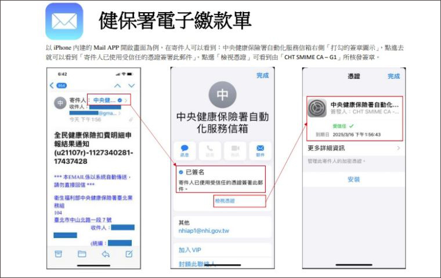Expand recipient chevron next to @gma...
Image resolution: width=441 pixels, height=278 pixels.
(x=120, y=114)
